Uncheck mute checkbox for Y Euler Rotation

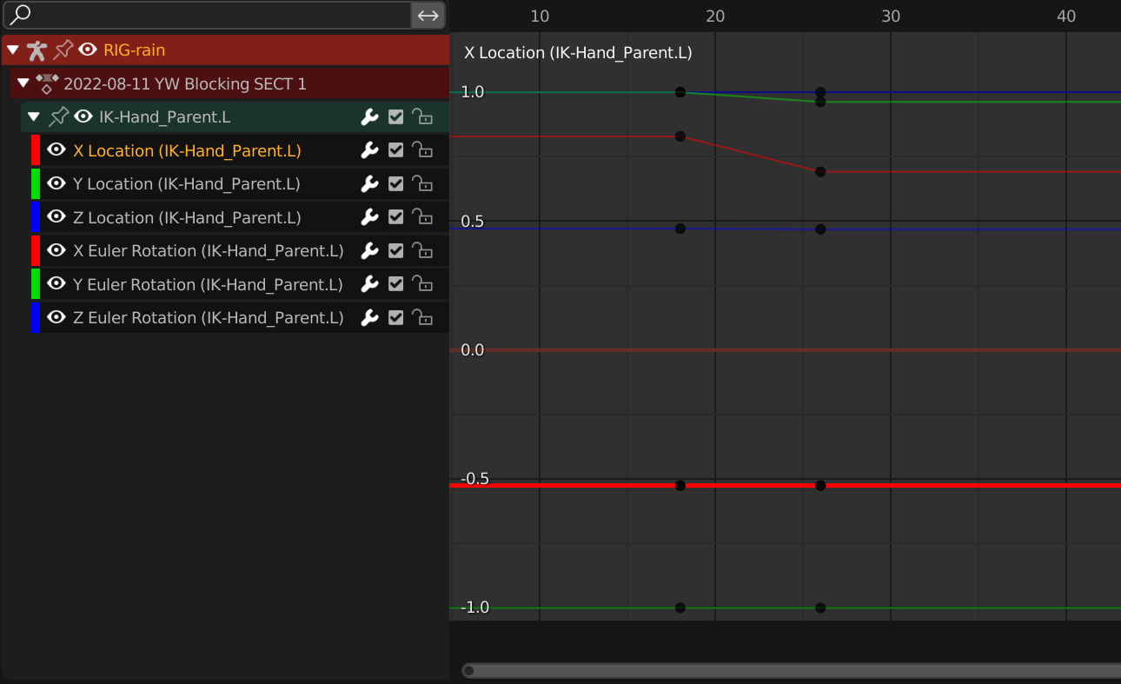coord(396,284)
